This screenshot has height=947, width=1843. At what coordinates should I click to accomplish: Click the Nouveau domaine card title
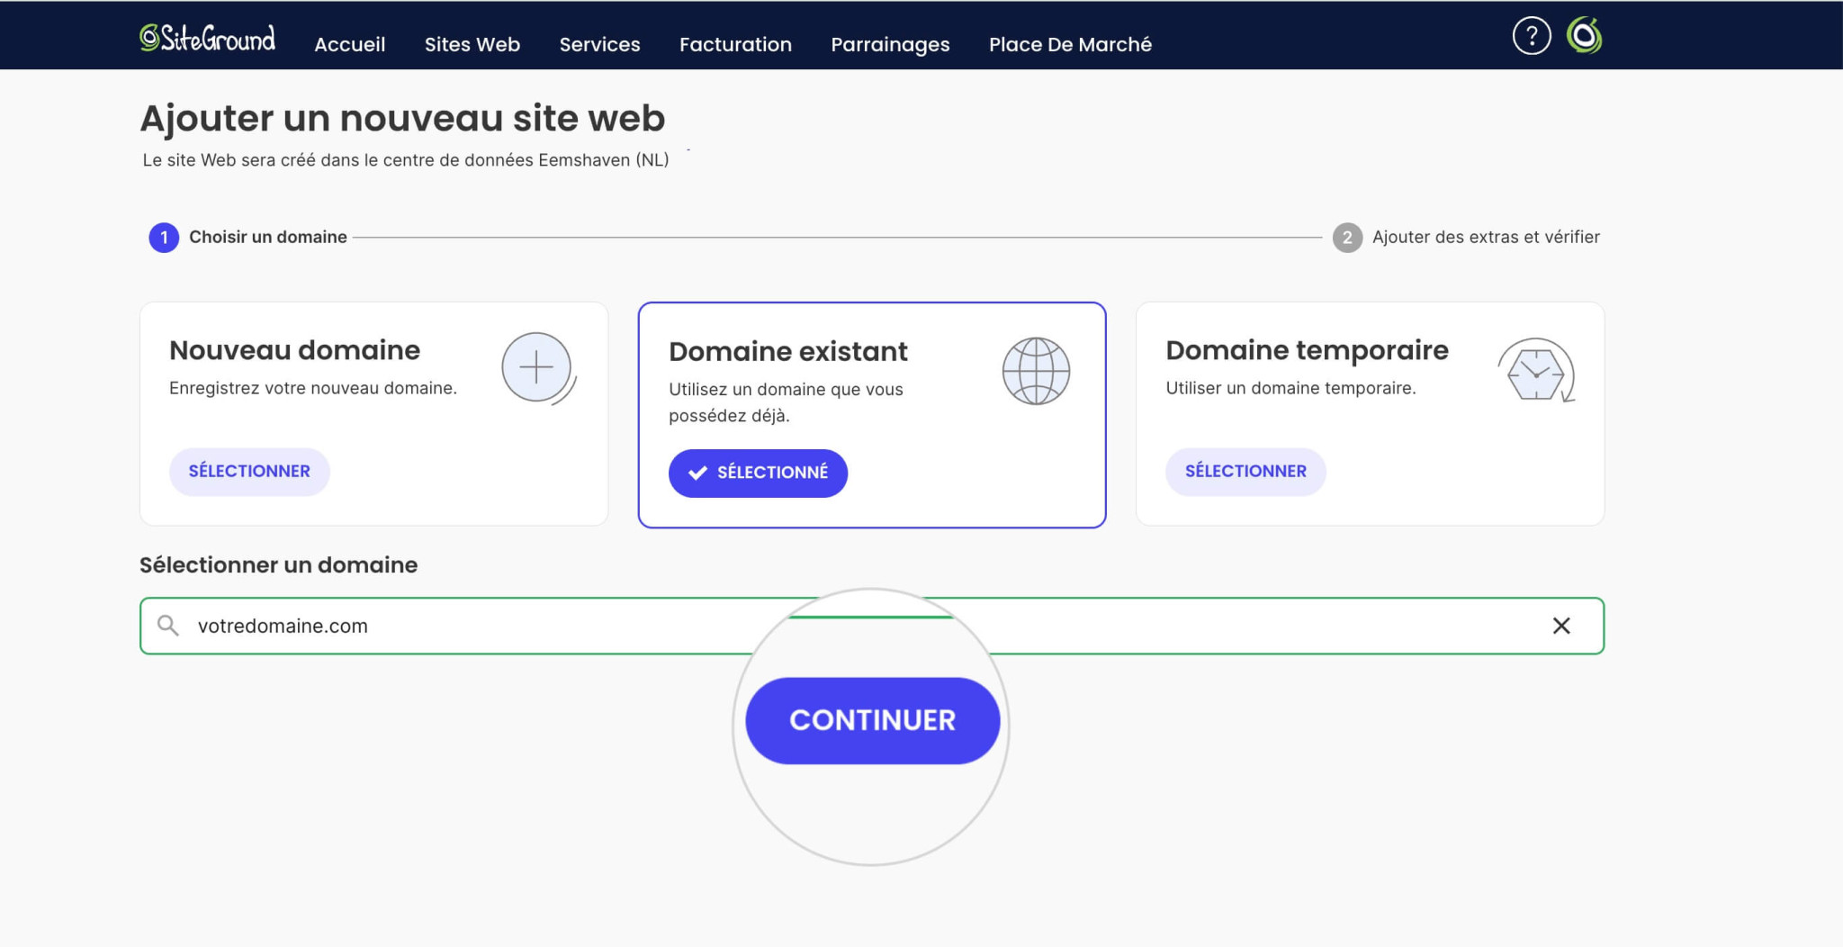click(x=294, y=349)
